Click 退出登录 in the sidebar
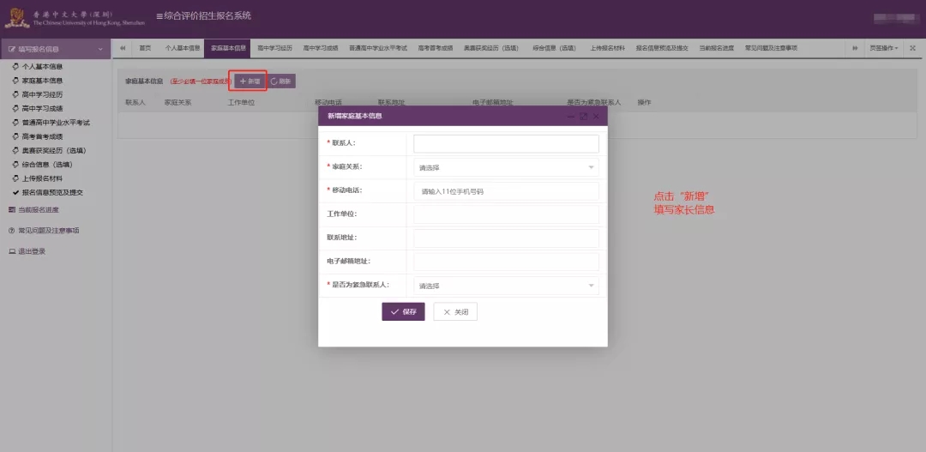The height and width of the screenshot is (452, 926). 32,251
